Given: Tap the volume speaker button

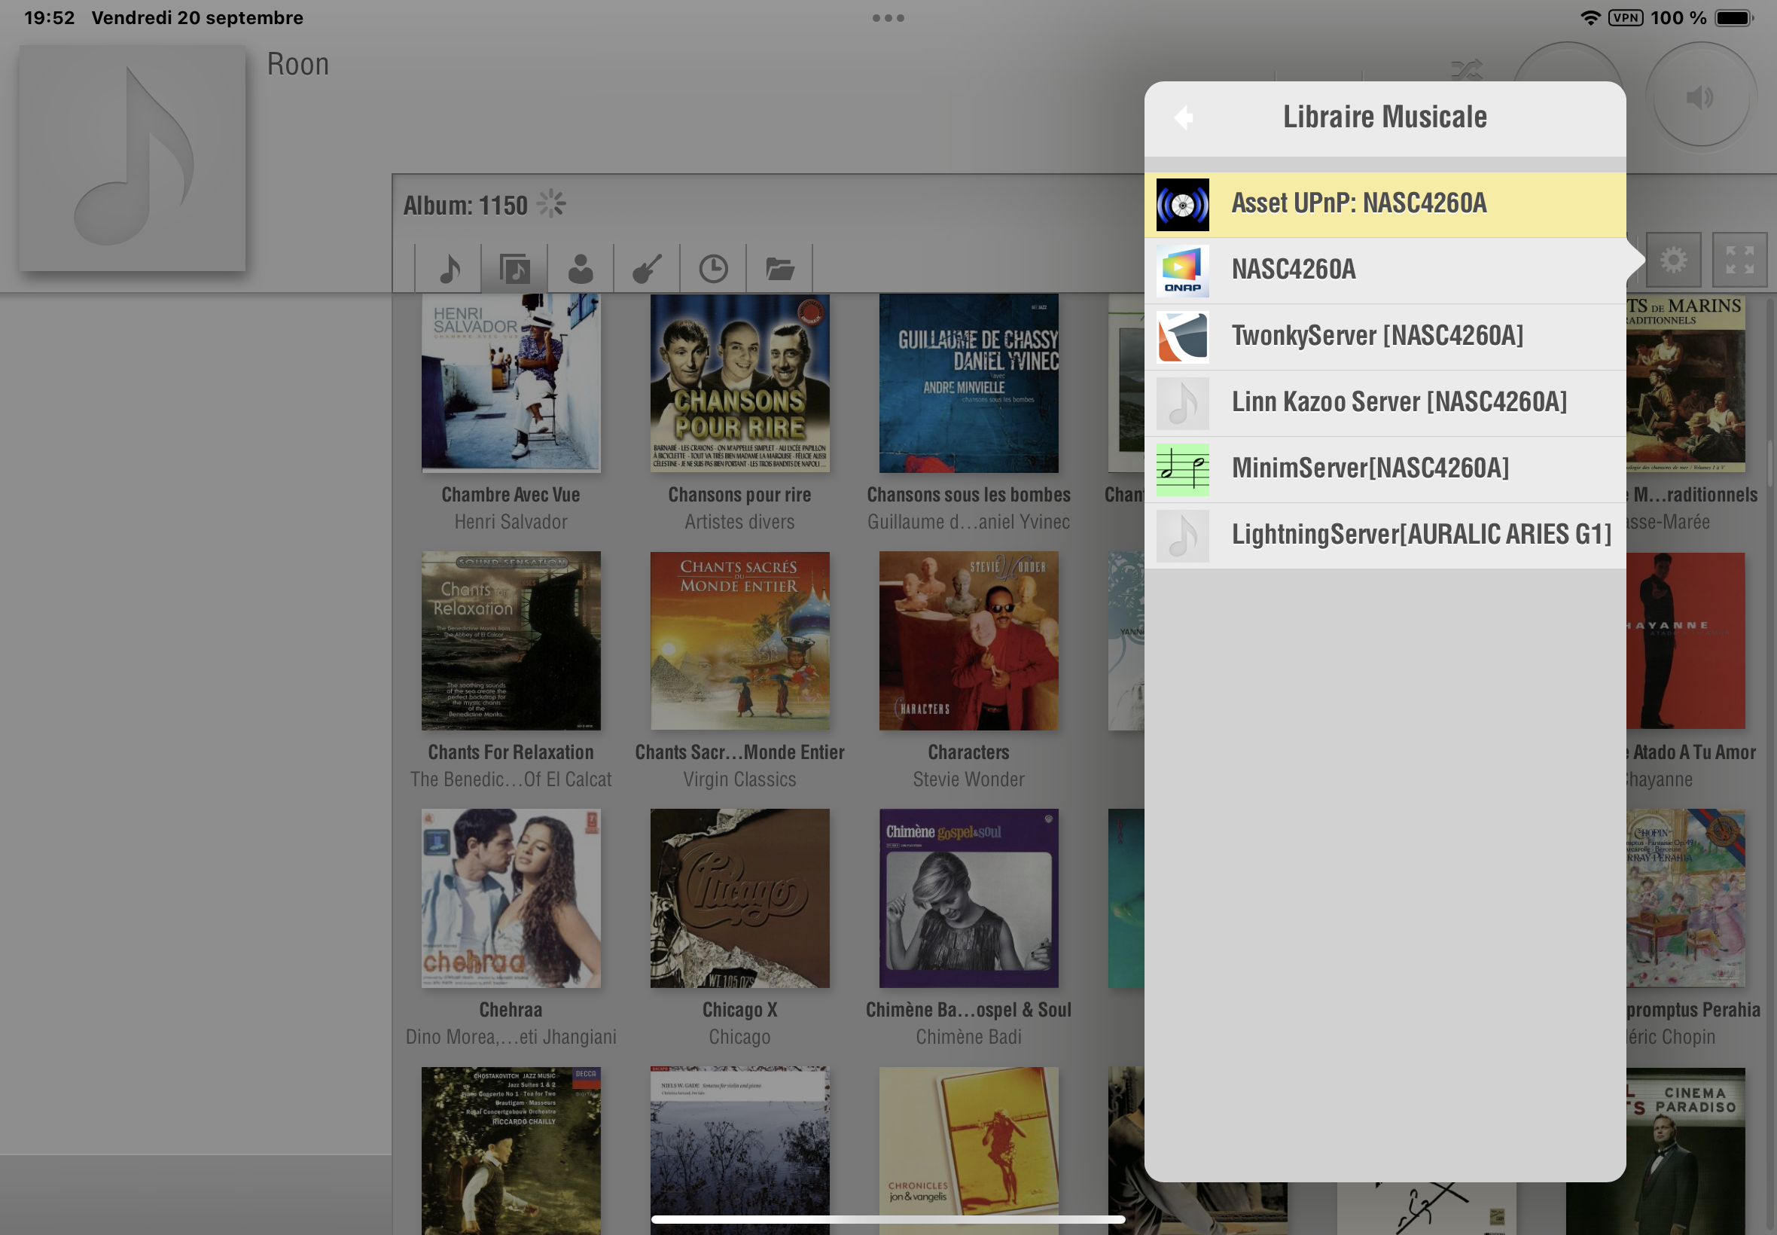Looking at the screenshot, I should point(1699,97).
